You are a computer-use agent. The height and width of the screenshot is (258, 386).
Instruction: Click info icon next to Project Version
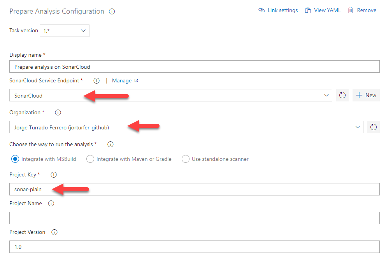click(x=54, y=232)
